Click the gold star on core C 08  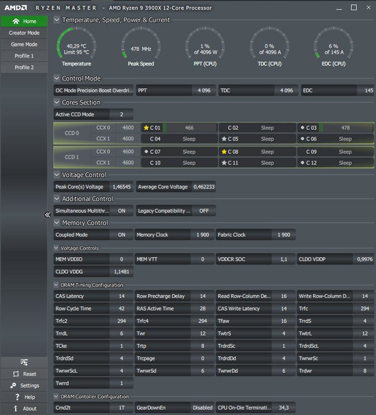click(224, 152)
